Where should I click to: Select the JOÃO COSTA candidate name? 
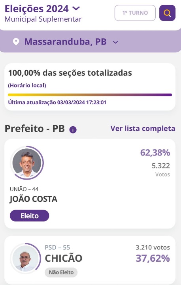point(34,199)
